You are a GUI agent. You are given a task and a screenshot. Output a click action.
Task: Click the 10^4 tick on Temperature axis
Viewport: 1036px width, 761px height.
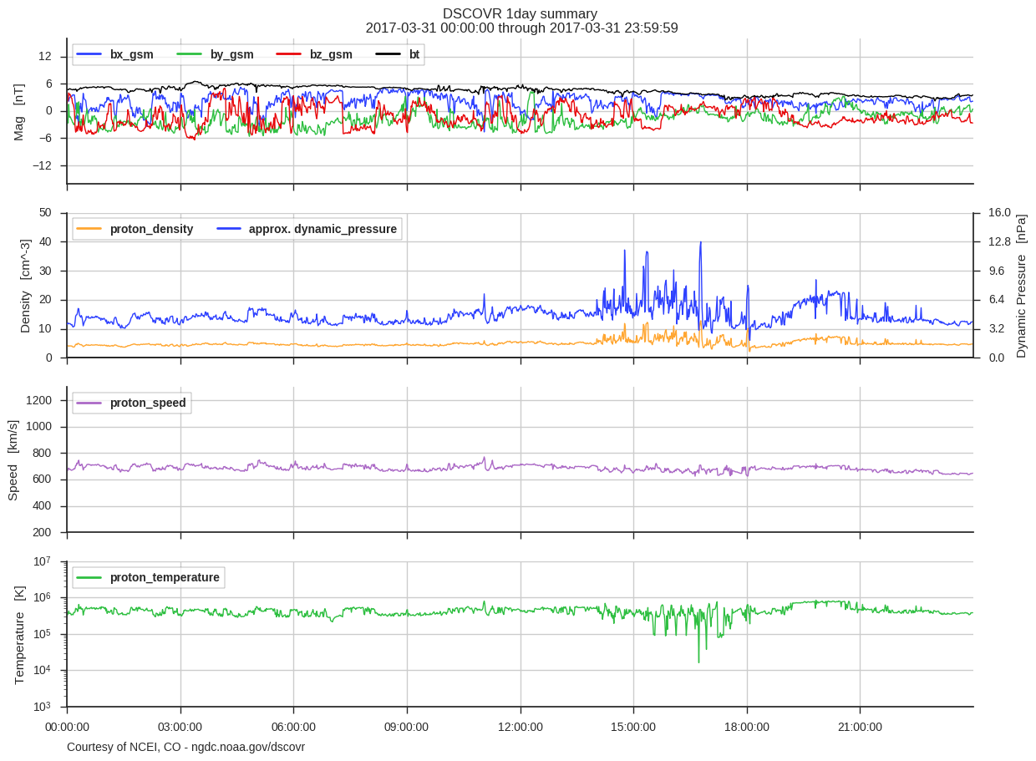point(43,669)
